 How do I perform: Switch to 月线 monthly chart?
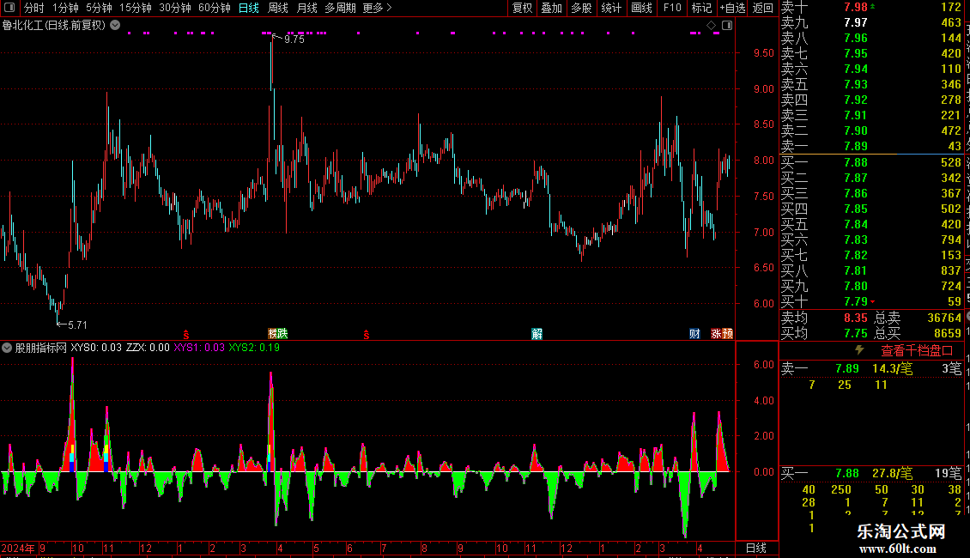click(306, 8)
